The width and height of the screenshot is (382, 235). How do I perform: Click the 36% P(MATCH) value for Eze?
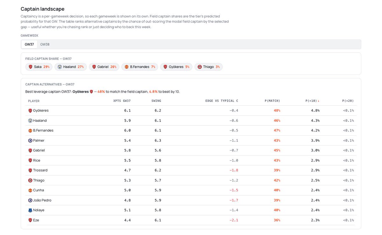[277, 220]
